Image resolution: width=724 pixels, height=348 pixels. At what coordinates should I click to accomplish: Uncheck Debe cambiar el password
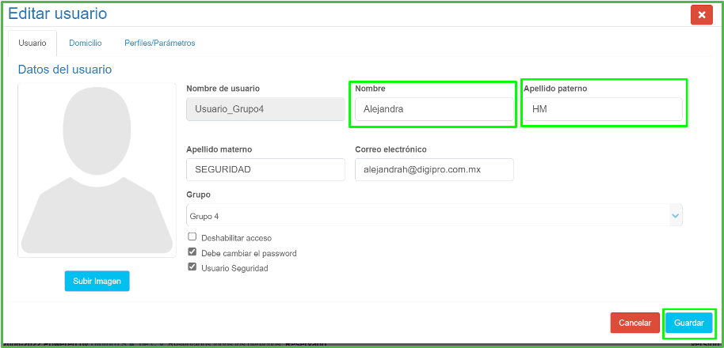[x=192, y=252]
